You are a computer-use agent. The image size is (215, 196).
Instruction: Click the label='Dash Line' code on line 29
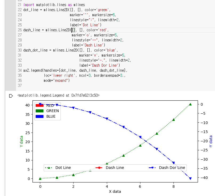(88, 45)
